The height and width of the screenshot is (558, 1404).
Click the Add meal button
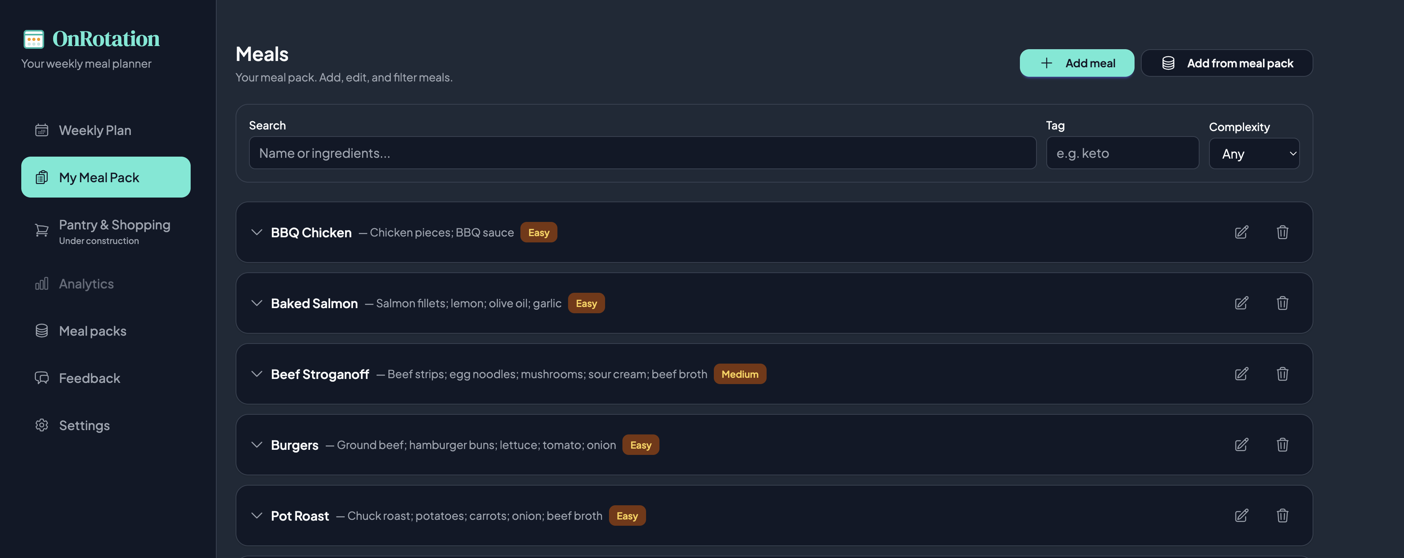point(1076,63)
